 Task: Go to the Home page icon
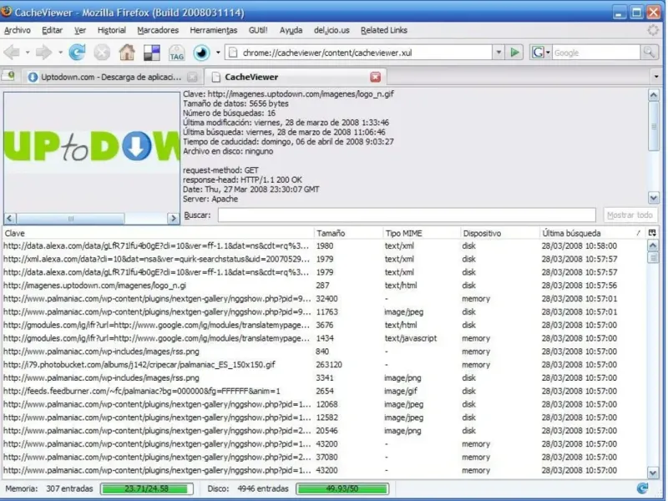pos(127,53)
